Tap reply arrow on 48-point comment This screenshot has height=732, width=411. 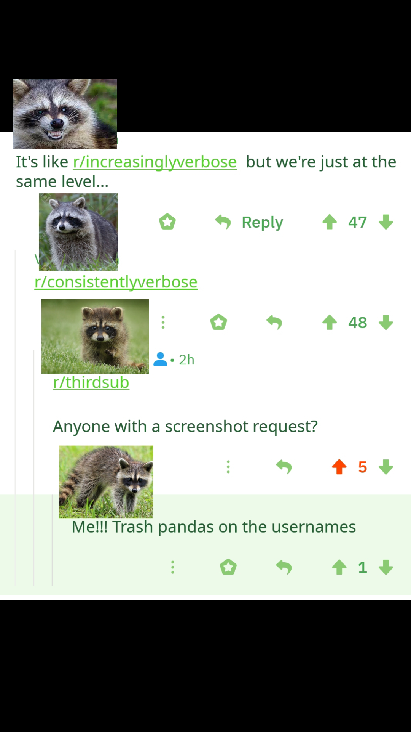(x=274, y=323)
